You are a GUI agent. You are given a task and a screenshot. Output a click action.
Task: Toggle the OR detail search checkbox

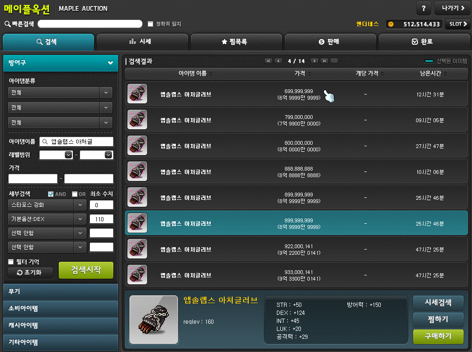(75, 194)
